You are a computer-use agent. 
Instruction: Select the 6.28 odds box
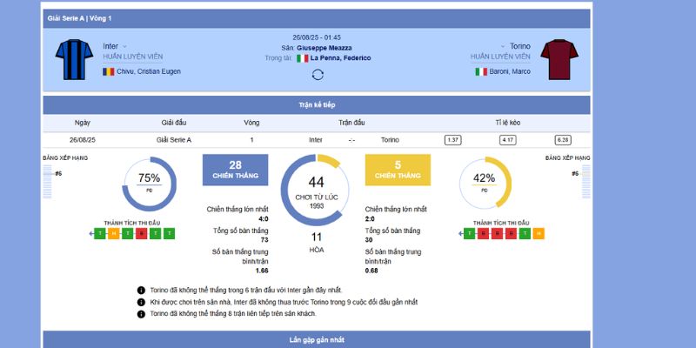(563, 139)
